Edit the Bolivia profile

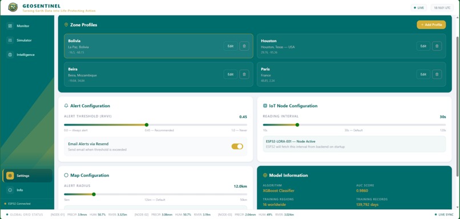point(231,46)
